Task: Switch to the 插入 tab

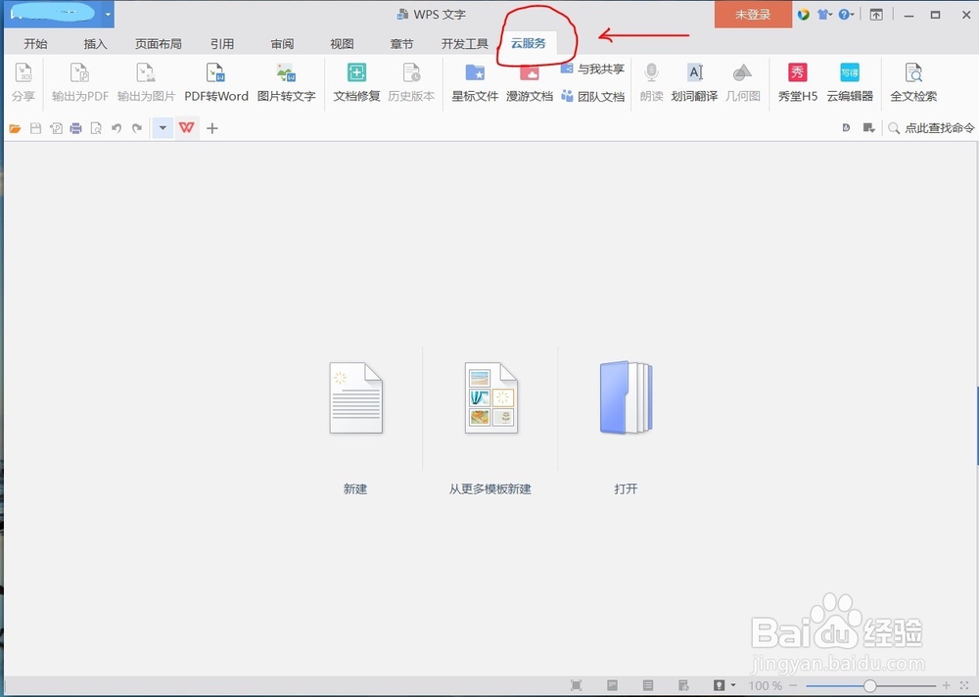Action: [96, 44]
